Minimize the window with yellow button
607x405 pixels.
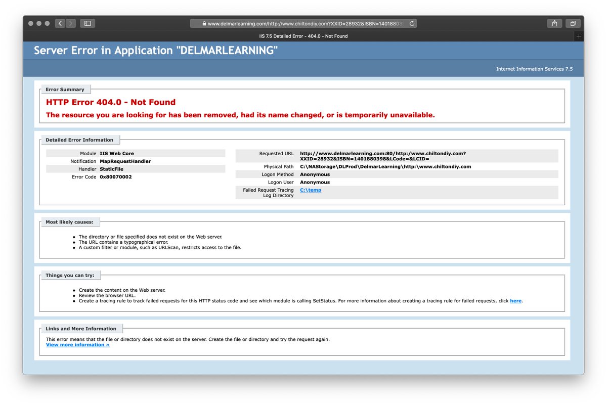coord(39,23)
